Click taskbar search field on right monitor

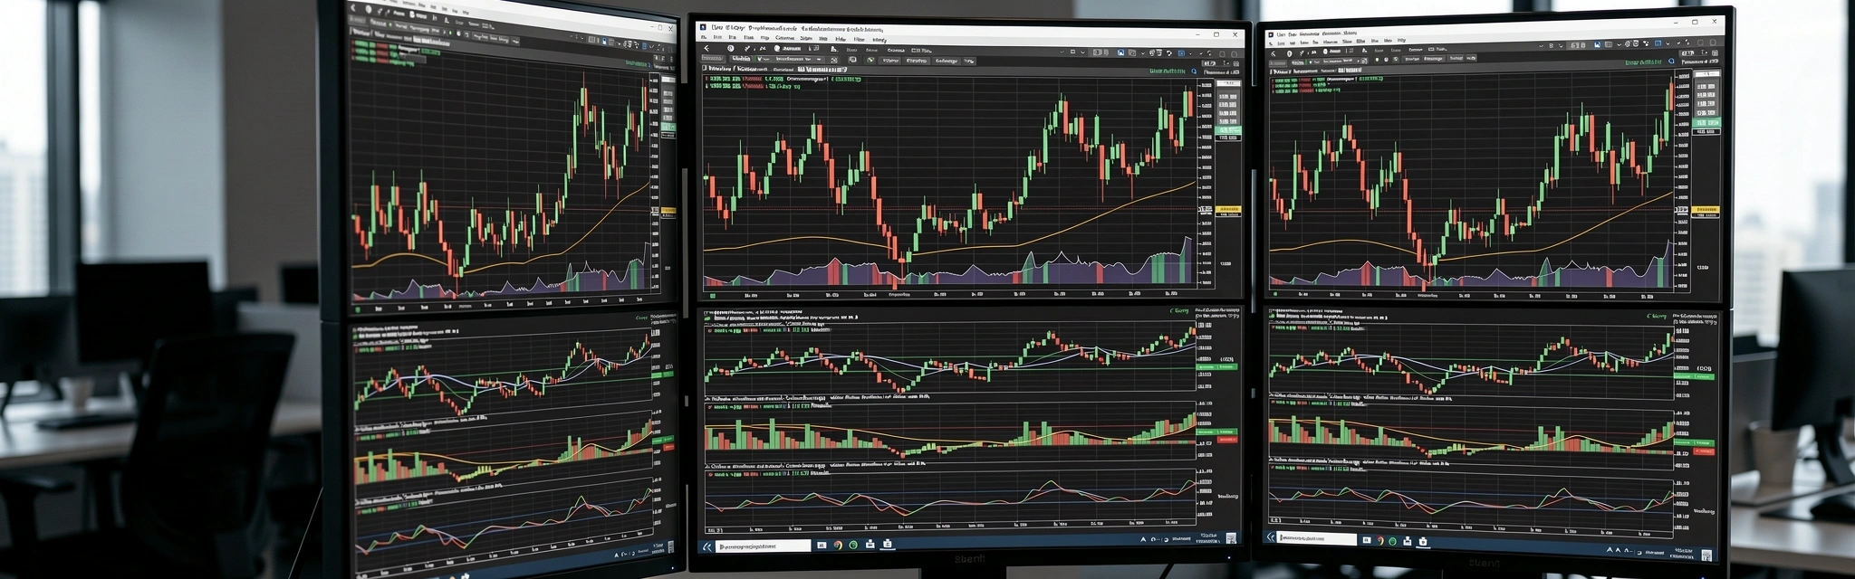[1317, 539]
